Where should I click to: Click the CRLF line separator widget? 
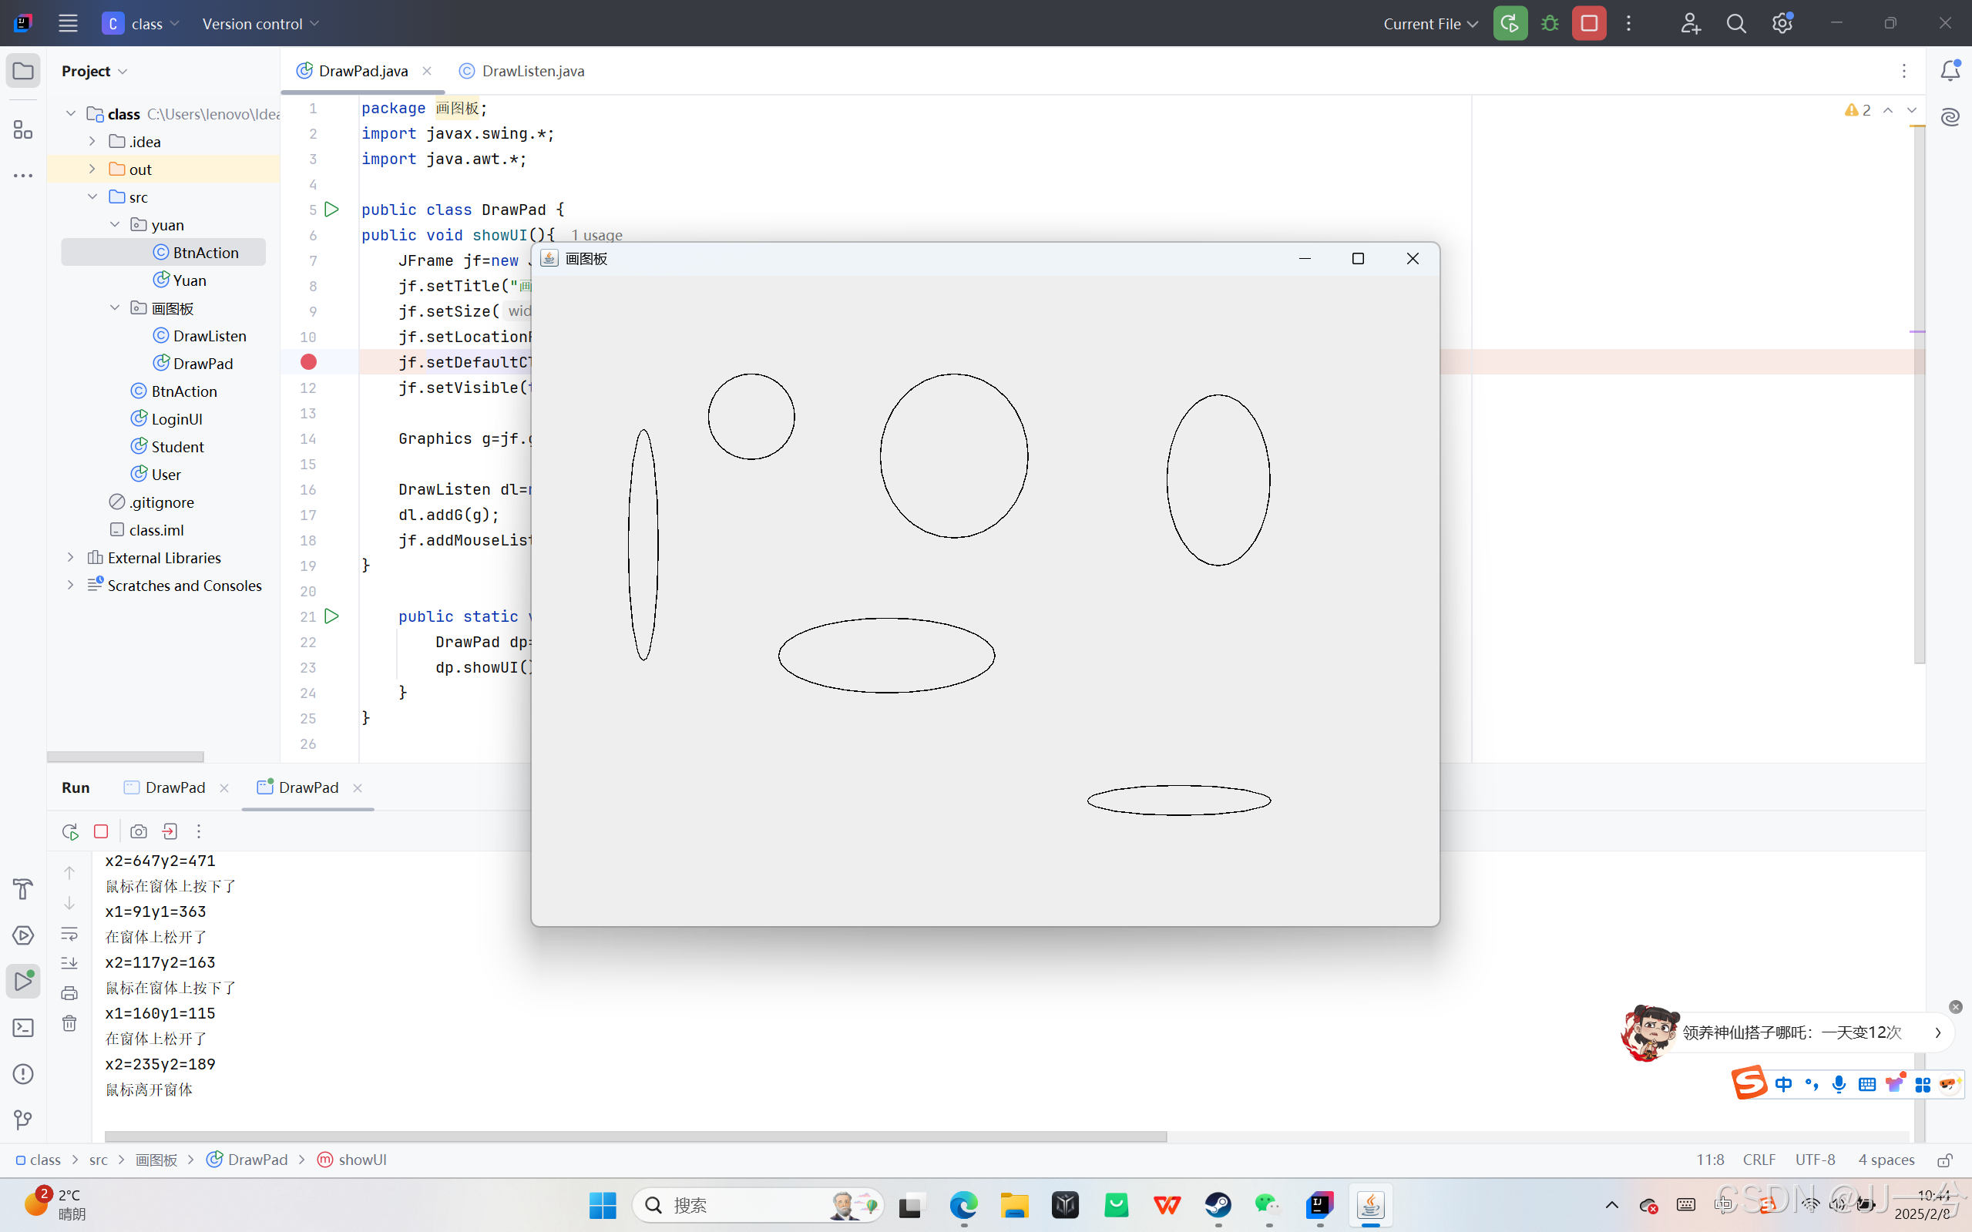[1759, 1160]
